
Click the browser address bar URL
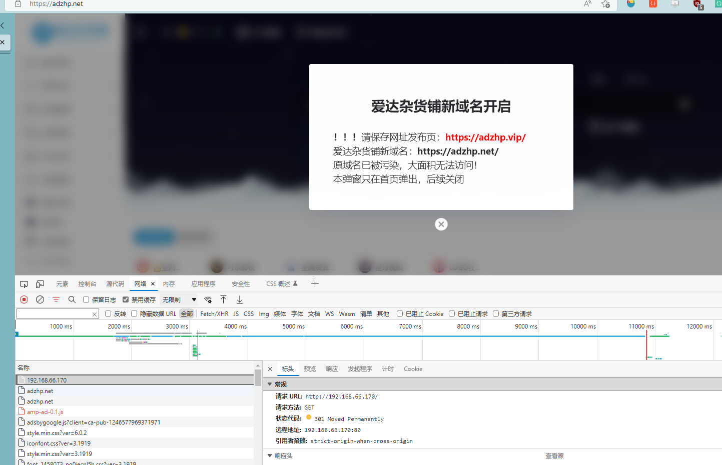[56, 4]
